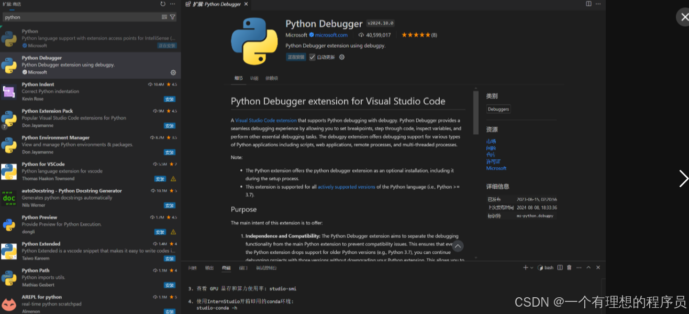
Task: Click the five-star rating for Python Debugger
Action: point(416,35)
